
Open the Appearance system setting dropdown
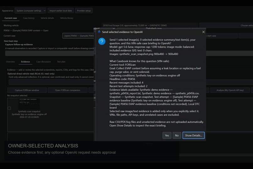pos(30,11)
